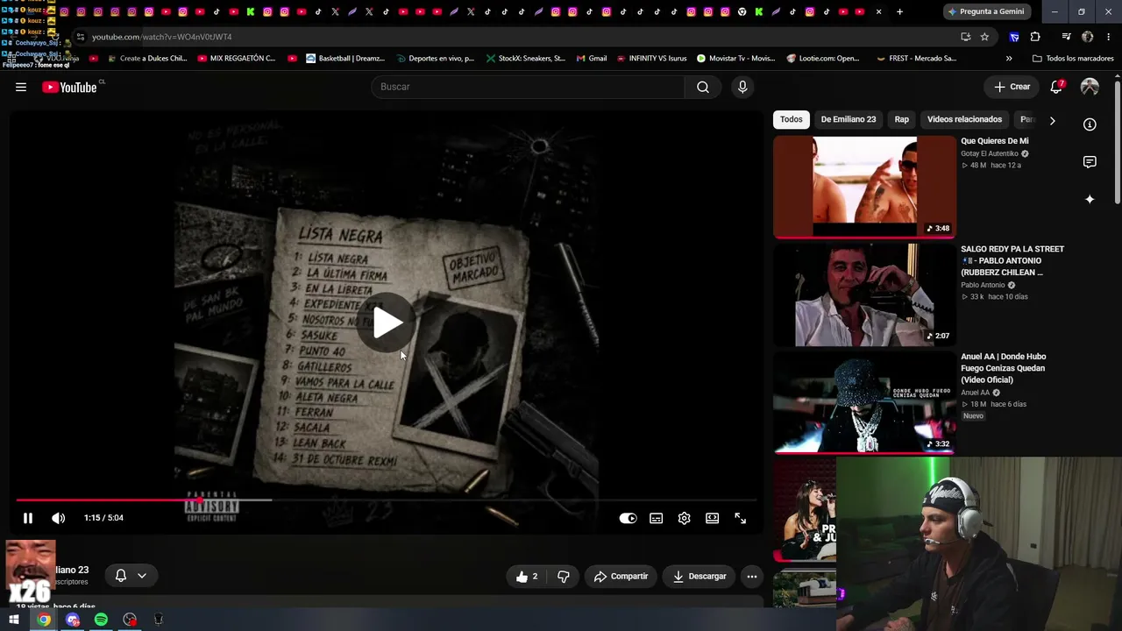Open the more actions three-dot menu
The width and height of the screenshot is (1122, 631).
point(752,576)
